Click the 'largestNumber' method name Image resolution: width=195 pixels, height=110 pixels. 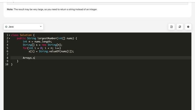point(47,38)
